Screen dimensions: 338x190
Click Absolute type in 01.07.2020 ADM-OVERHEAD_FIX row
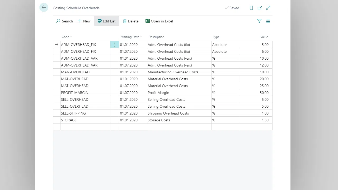[225, 51]
